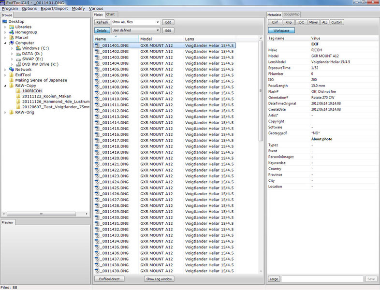
Task: Toggle the Workspace metadata view button
Action: [x=281, y=30]
